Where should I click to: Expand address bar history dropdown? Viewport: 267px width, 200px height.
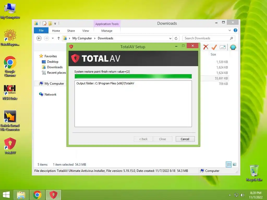coord(170,39)
